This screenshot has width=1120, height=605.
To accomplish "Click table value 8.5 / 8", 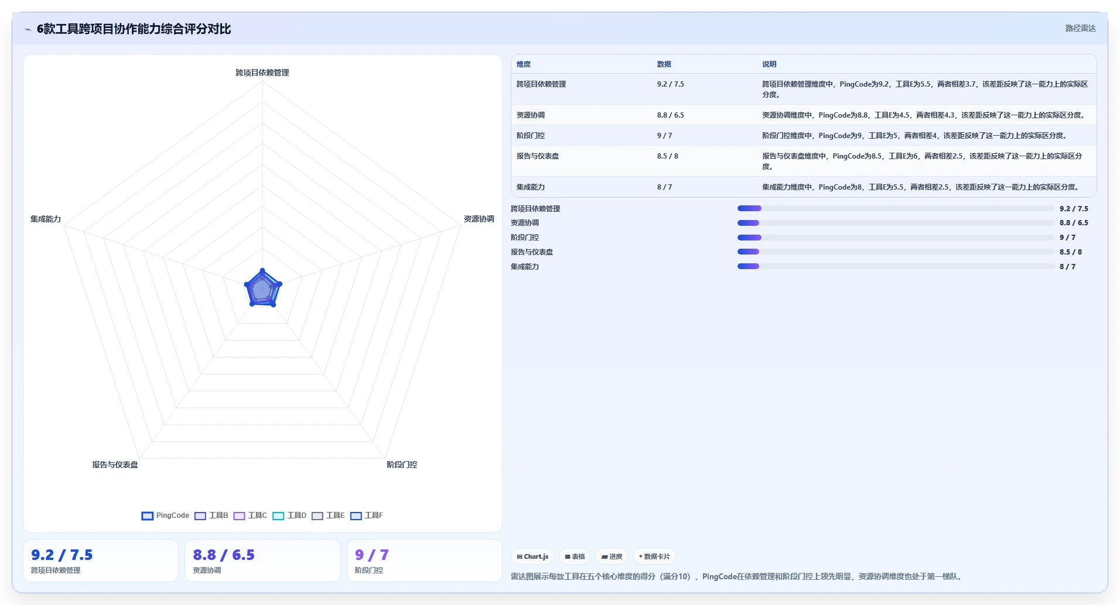I will click(x=668, y=156).
